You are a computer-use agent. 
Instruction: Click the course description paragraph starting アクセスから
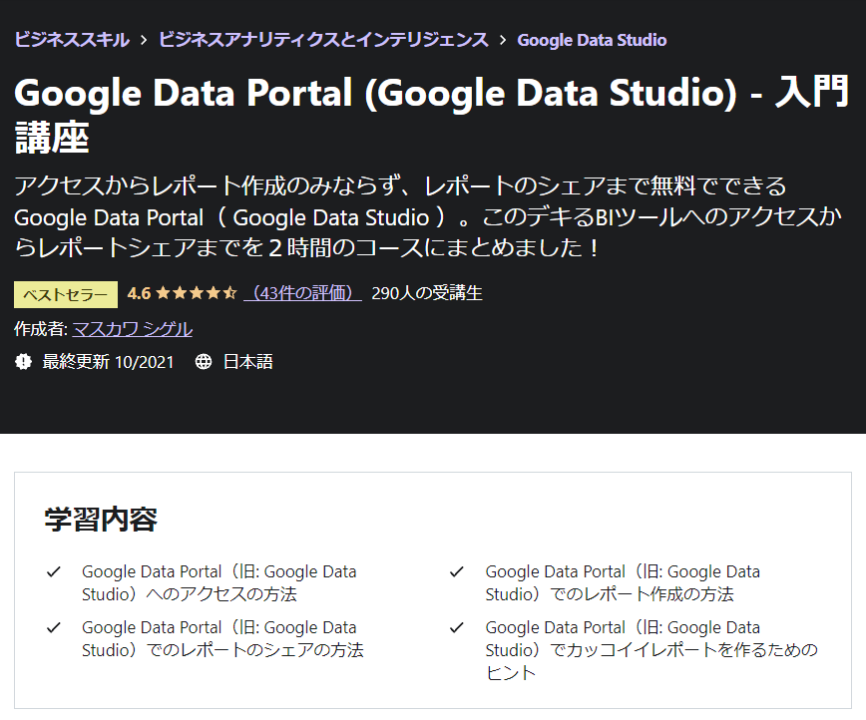(x=428, y=216)
